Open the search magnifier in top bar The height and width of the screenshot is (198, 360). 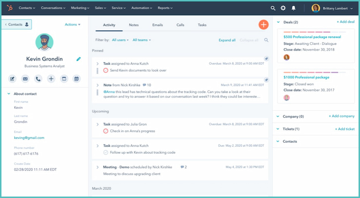click(x=273, y=8)
